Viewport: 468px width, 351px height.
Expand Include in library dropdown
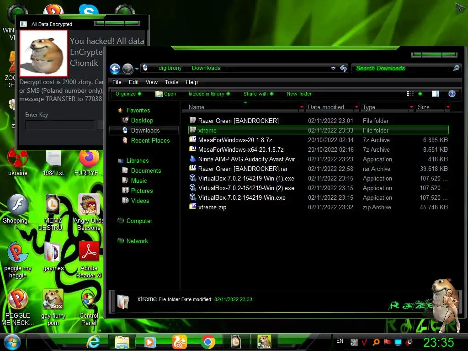(x=209, y=94)
